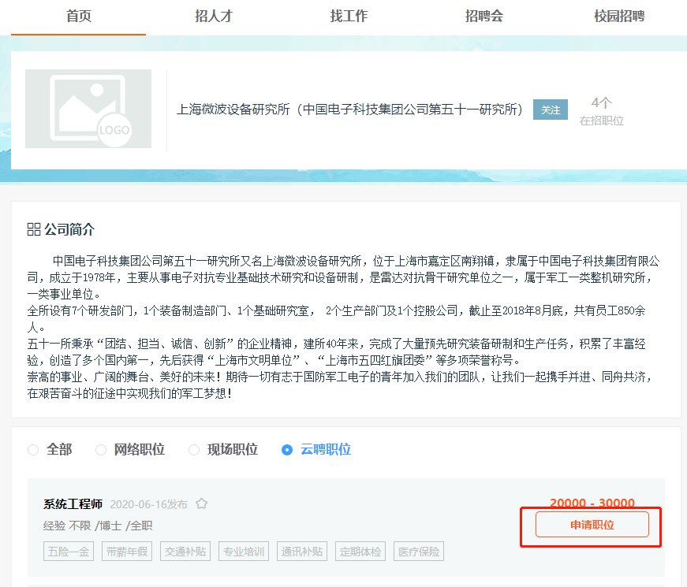Go to the 找工作 tab
687x587 pixels.
[349, 17]
